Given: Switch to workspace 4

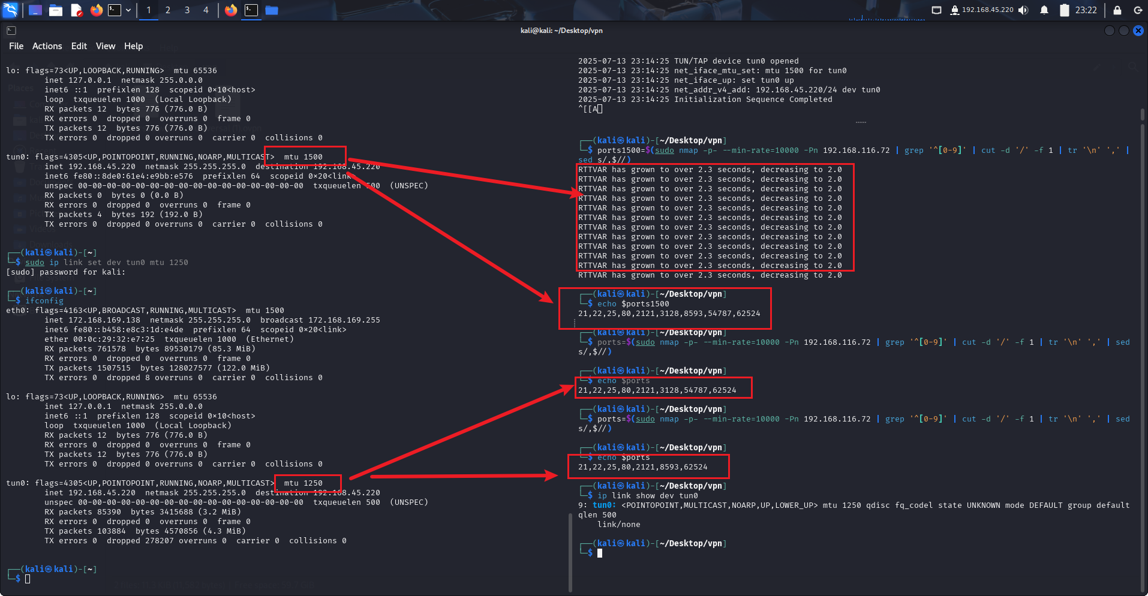Looking at the screenshot, I should pos(206,10).
